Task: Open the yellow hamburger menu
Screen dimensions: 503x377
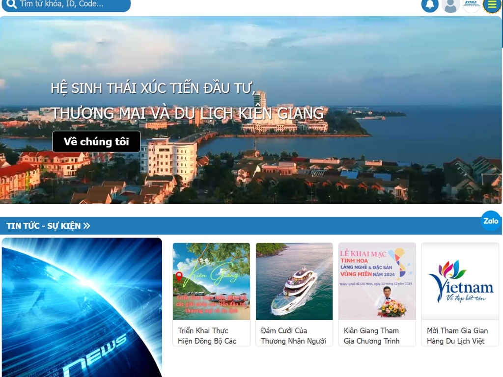Action: (x=492, y=5)
